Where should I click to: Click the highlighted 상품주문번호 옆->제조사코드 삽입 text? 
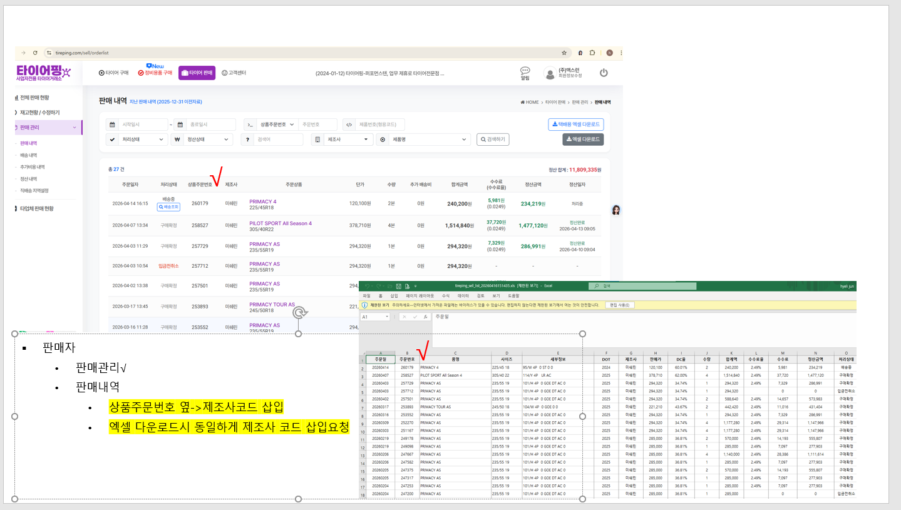(x=196, y=408)
